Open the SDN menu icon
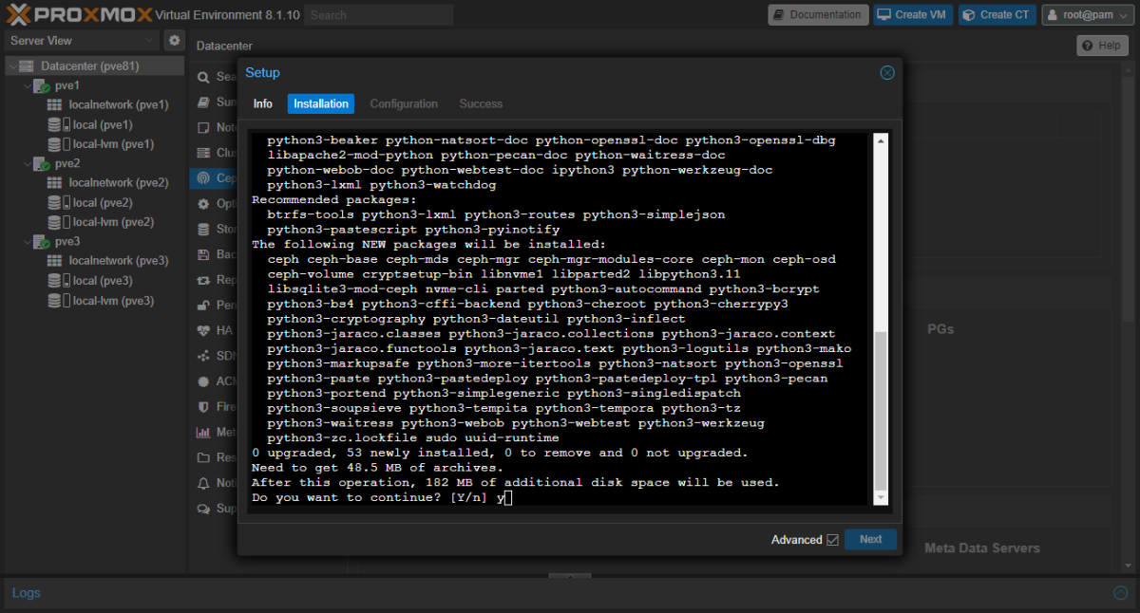This screenshot has width=1140, height=613. click(x=203, y=356)
